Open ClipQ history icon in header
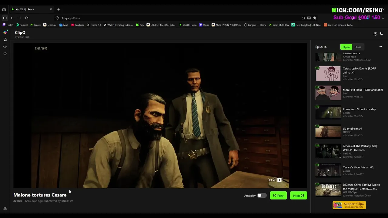Image resolution: width=388 pixels, height=218 pixels. click(x=375, y=34)
